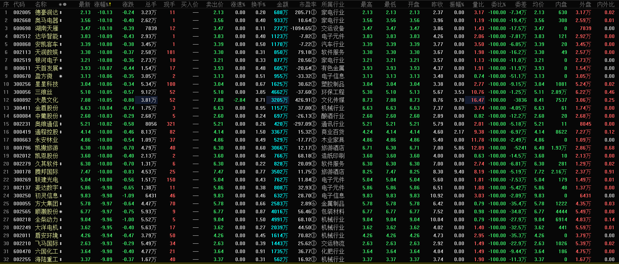Click the 名称 column header
This screenshot has width=619, height=264.
[41, 4]
